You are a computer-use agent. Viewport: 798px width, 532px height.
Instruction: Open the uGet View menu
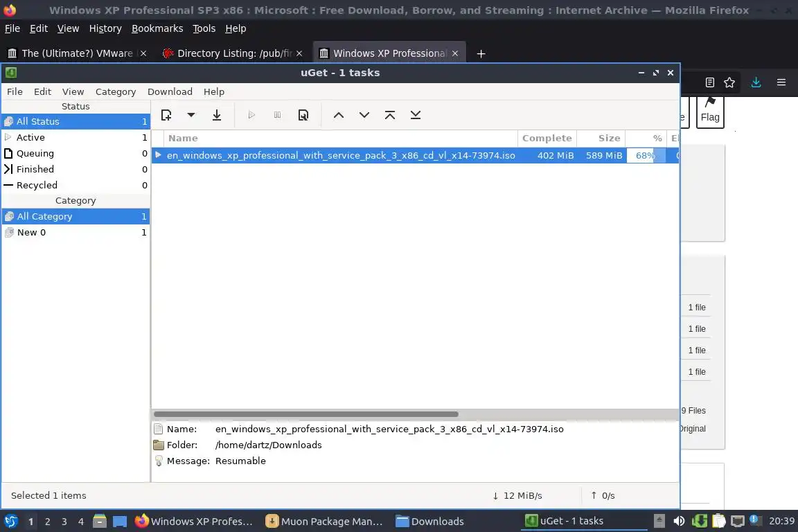point(73,91)
